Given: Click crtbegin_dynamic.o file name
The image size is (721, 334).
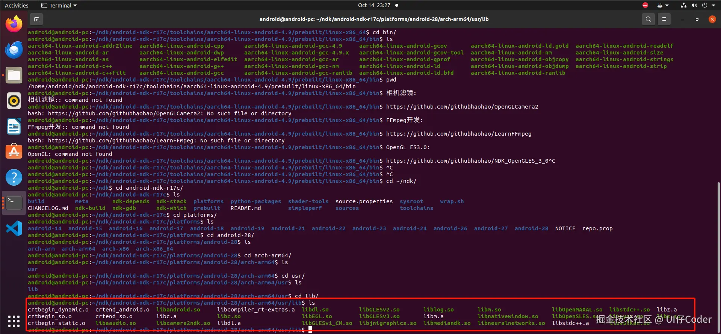Looking at the screenshot, I should (58, 310).
